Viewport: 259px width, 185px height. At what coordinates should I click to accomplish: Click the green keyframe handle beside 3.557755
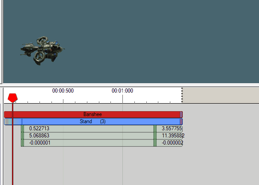pyautogui.click(x=155, y=129)
